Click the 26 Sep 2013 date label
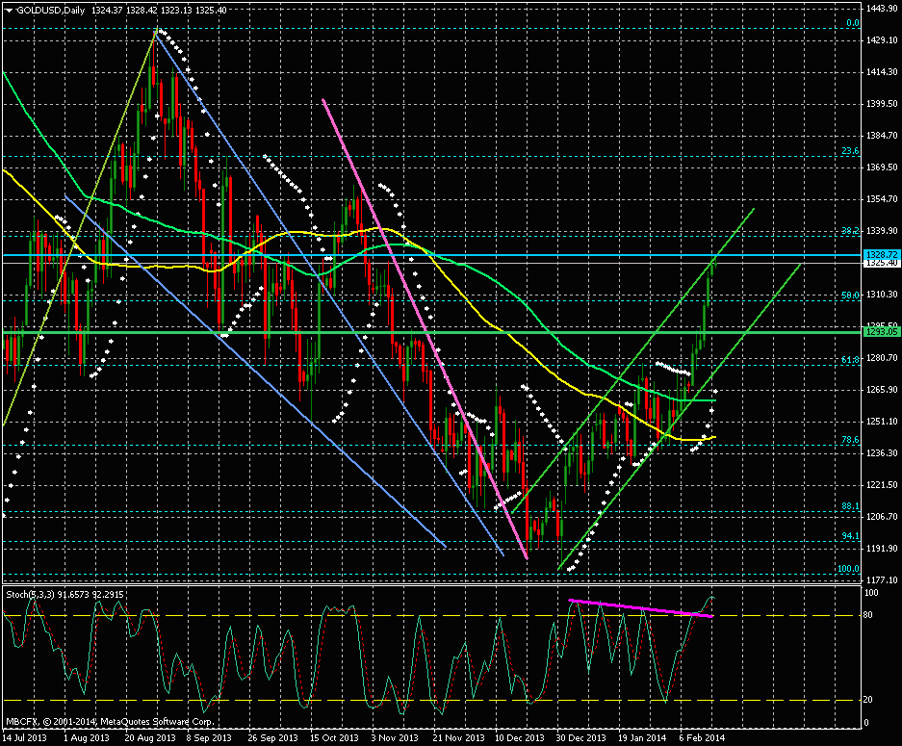Screen dimensions: 902x746 tap(272, 737)
